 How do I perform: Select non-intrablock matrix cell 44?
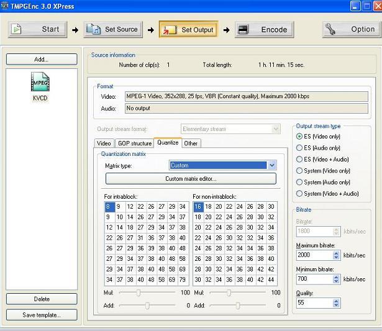271,279
